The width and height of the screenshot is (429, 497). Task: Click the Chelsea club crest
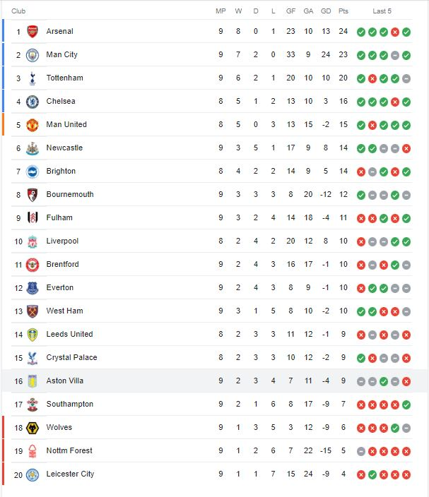click(33, 102)
